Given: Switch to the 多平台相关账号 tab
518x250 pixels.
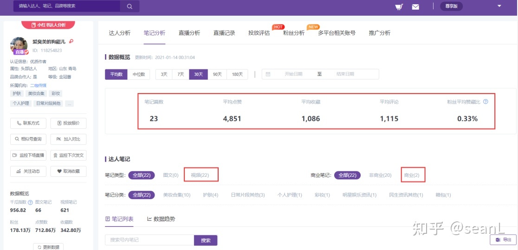Looking at the screenshot, I should click(x=337, y=33).
